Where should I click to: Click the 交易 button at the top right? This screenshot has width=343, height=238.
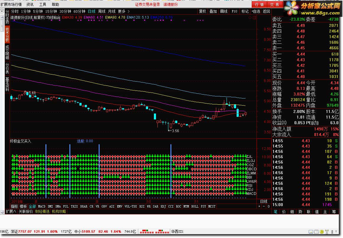pos(274,5)
